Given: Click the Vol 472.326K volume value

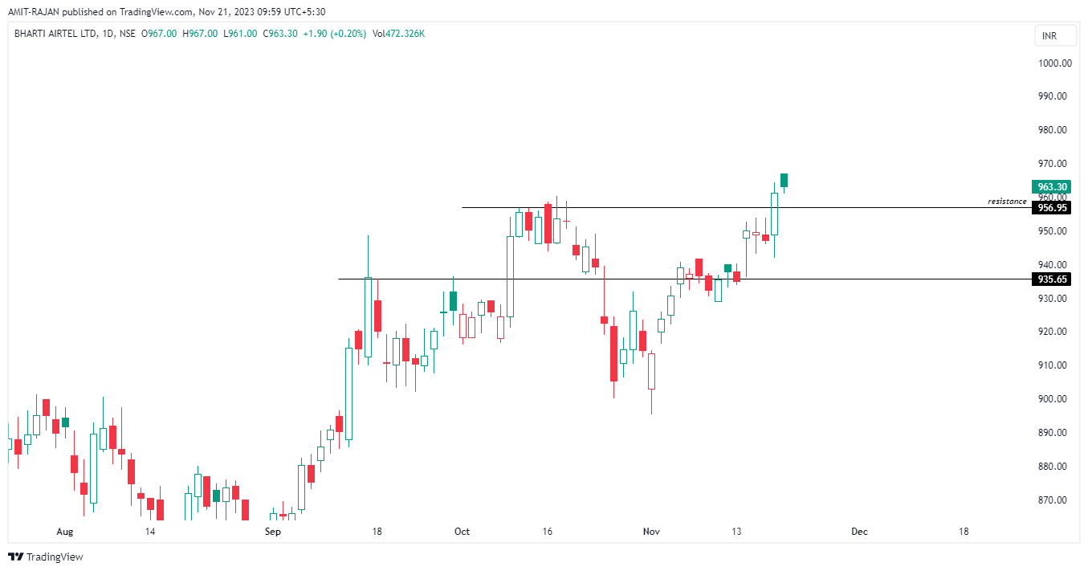Looking at the screenshot, I should [x=399, y=34].
